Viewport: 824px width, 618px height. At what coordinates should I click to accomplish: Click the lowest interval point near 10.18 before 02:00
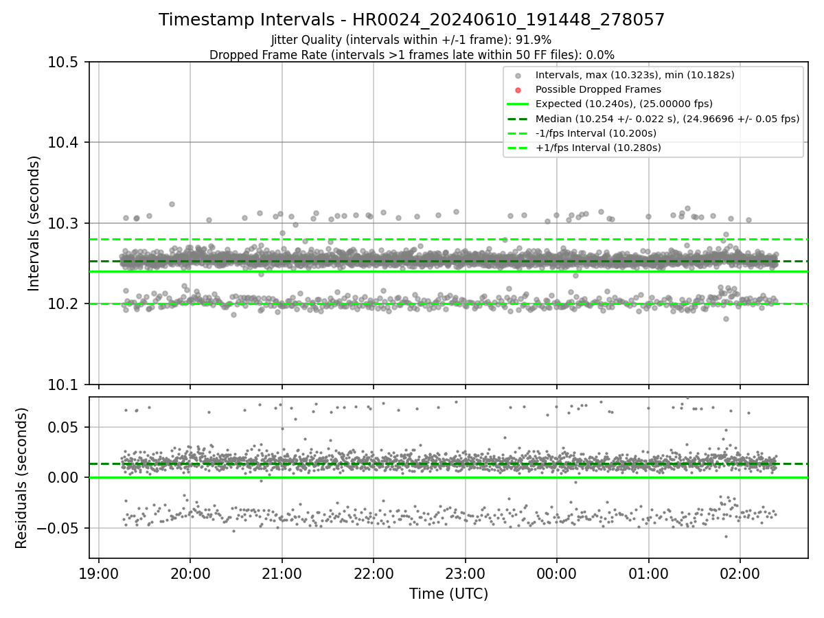pos(726,319)
